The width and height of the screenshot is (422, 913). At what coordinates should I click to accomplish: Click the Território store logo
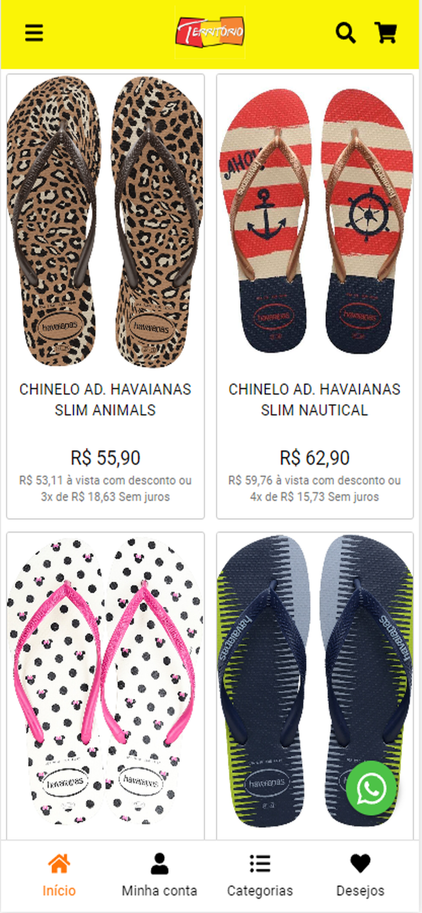pyautogui.click(x=210, y=32)
